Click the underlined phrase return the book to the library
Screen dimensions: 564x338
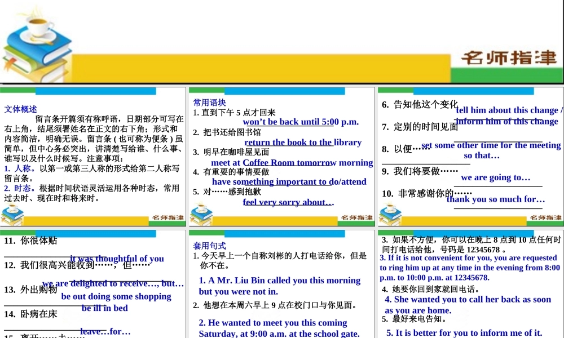point(303,142)
